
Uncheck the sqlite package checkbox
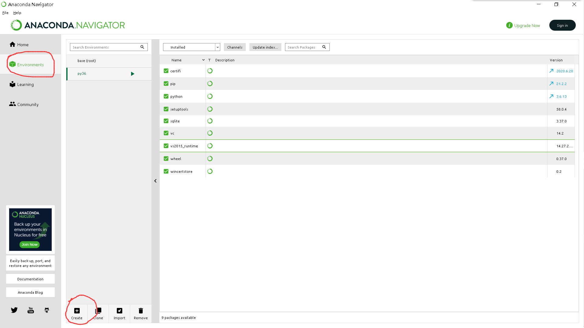166,121
